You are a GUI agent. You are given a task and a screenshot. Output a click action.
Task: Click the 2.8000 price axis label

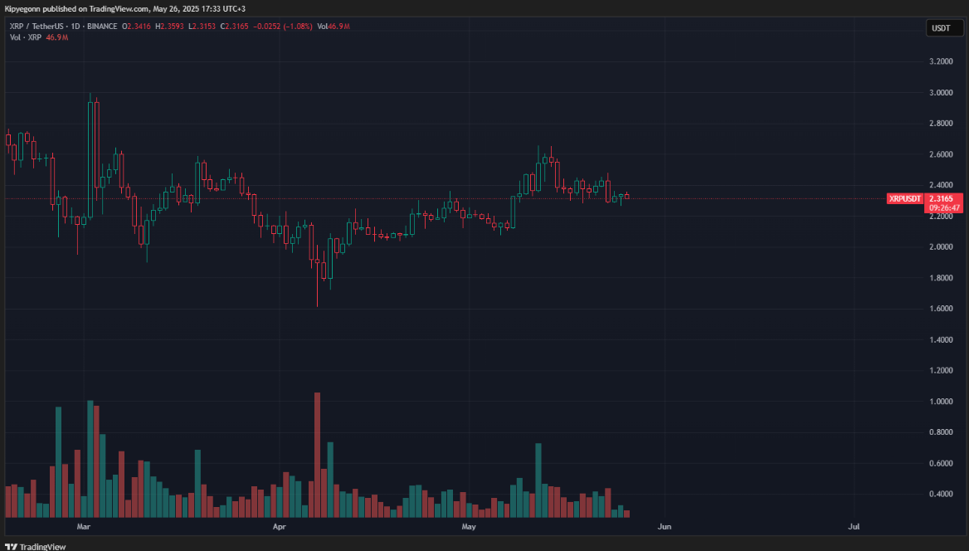pyautogui.click(x=941, y=124)
